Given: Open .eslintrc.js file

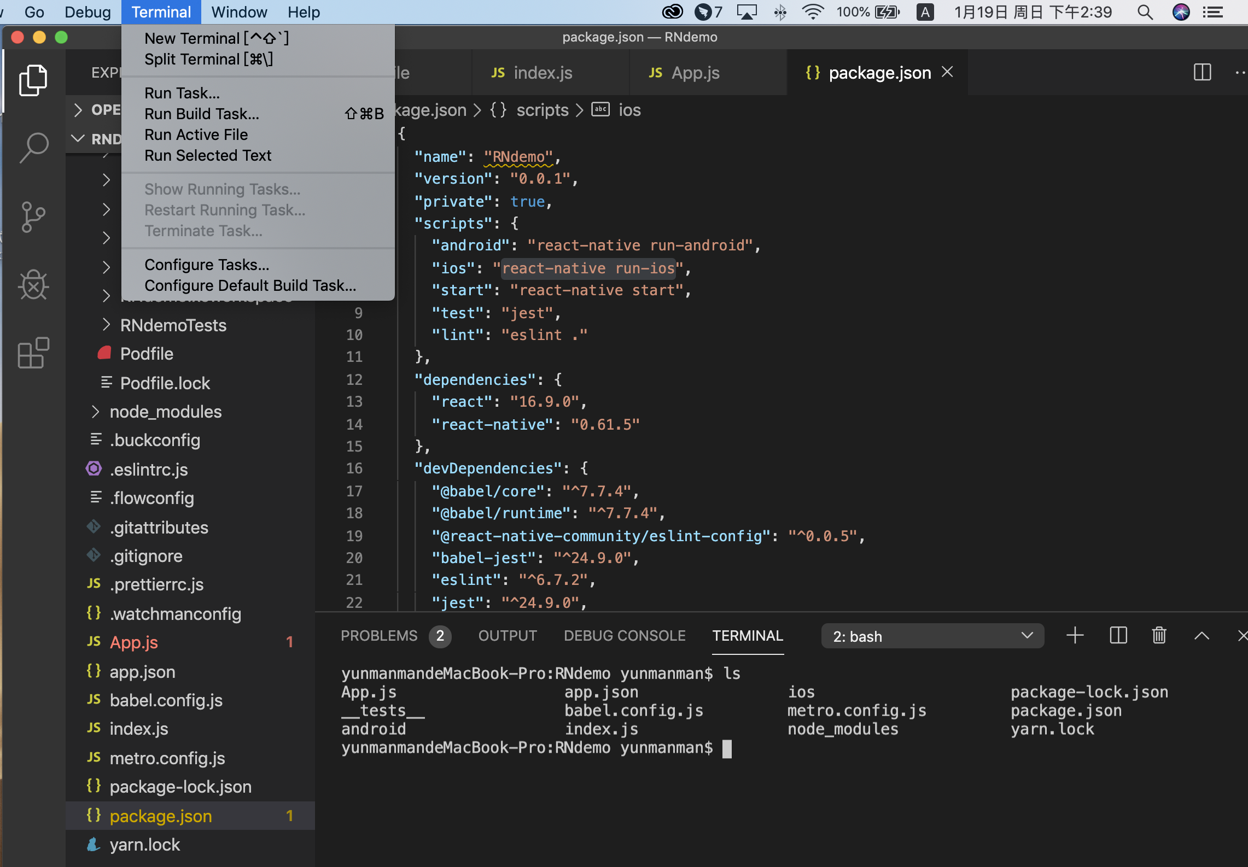Looking at the screenshot, I should pyautogui.click(x=190, y=470).
